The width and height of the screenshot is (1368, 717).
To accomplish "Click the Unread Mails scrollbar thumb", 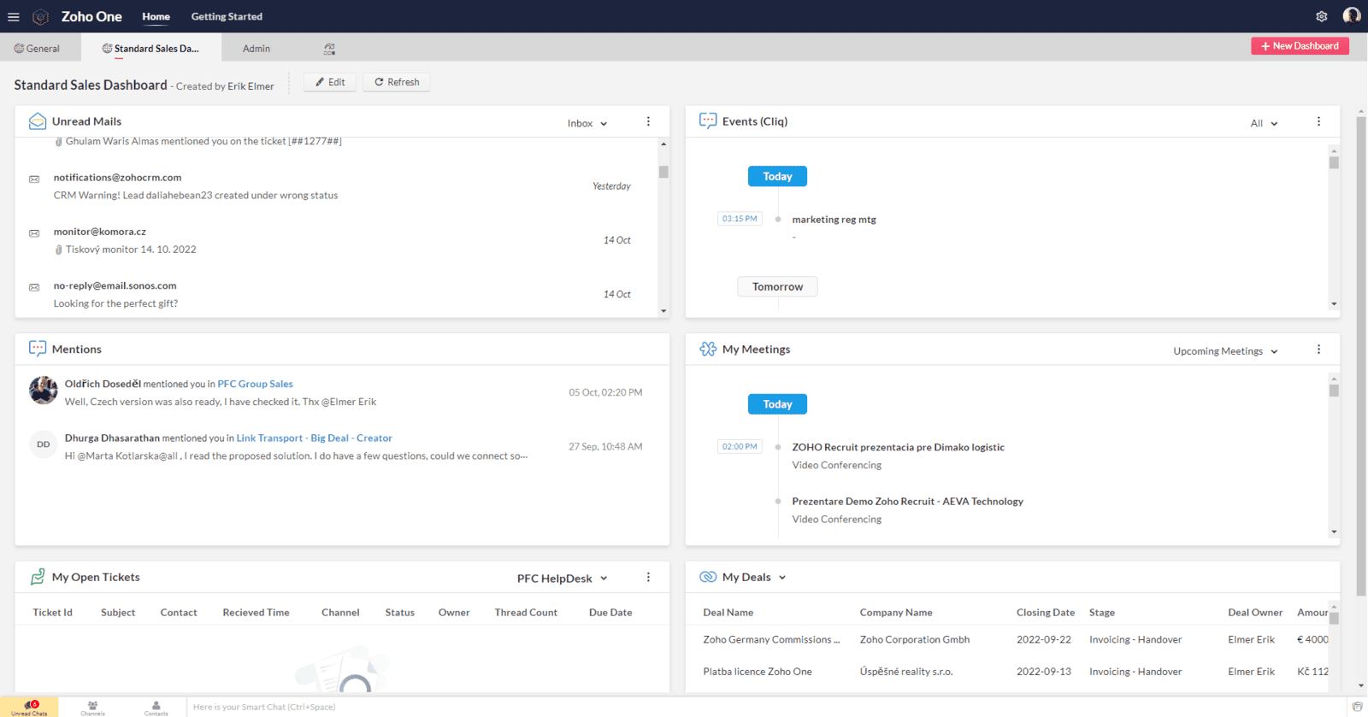I will click(663, 172).
